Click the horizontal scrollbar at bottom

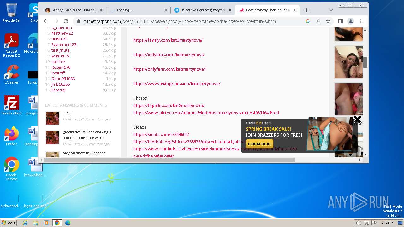169,160
